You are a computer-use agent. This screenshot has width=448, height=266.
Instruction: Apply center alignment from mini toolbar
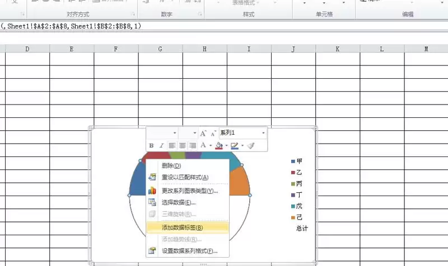(x=183, y=145)
